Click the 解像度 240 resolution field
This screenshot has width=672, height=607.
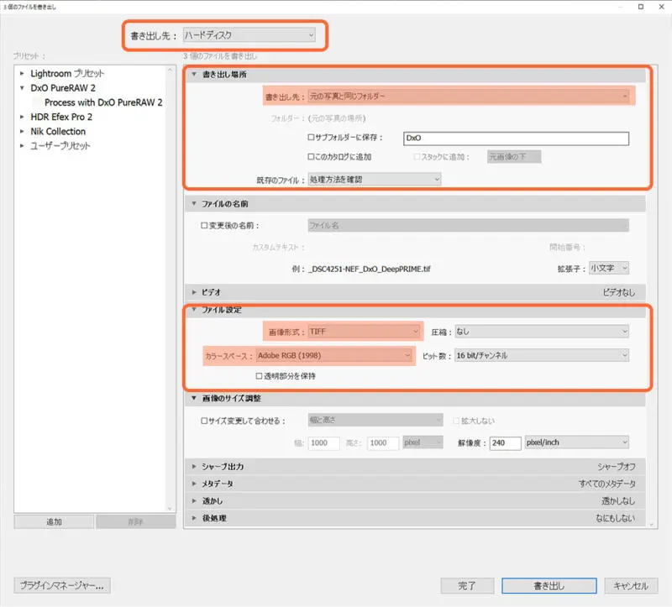coord(506,443)
